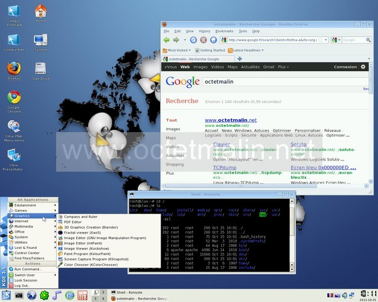Open the music note player taskbar icon

pos(57,296)
